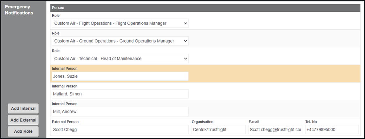Screen dimensions: 365x139
Task: Click the chevron arrow on Technical role dropdown
Action: point(185,59)
